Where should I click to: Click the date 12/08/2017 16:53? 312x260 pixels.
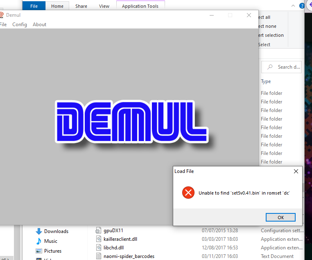pos(220,248)
